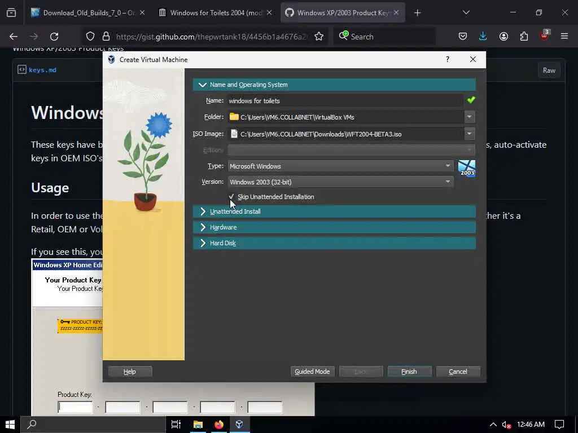The width and height of the screenshot is (578, 433).
Task: Open the Type dropdown (Microsoft Windows)
Action: pos(340,166)
